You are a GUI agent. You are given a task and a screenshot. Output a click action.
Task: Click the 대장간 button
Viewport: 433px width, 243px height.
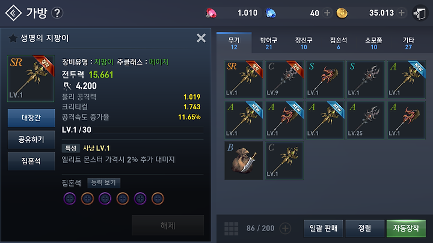click(x=31, y=118)
